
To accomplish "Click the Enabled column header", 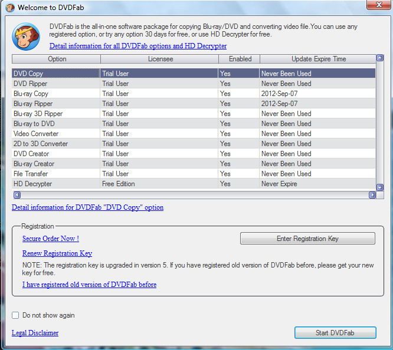I will 240,59.
